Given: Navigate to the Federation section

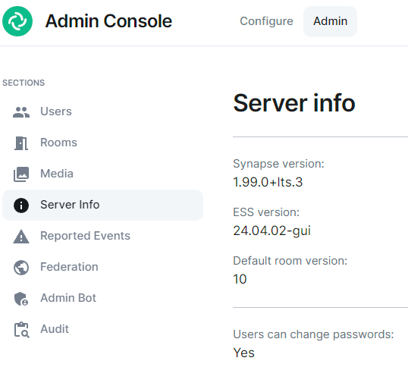Looking at the screenshot, I should 102,267.
